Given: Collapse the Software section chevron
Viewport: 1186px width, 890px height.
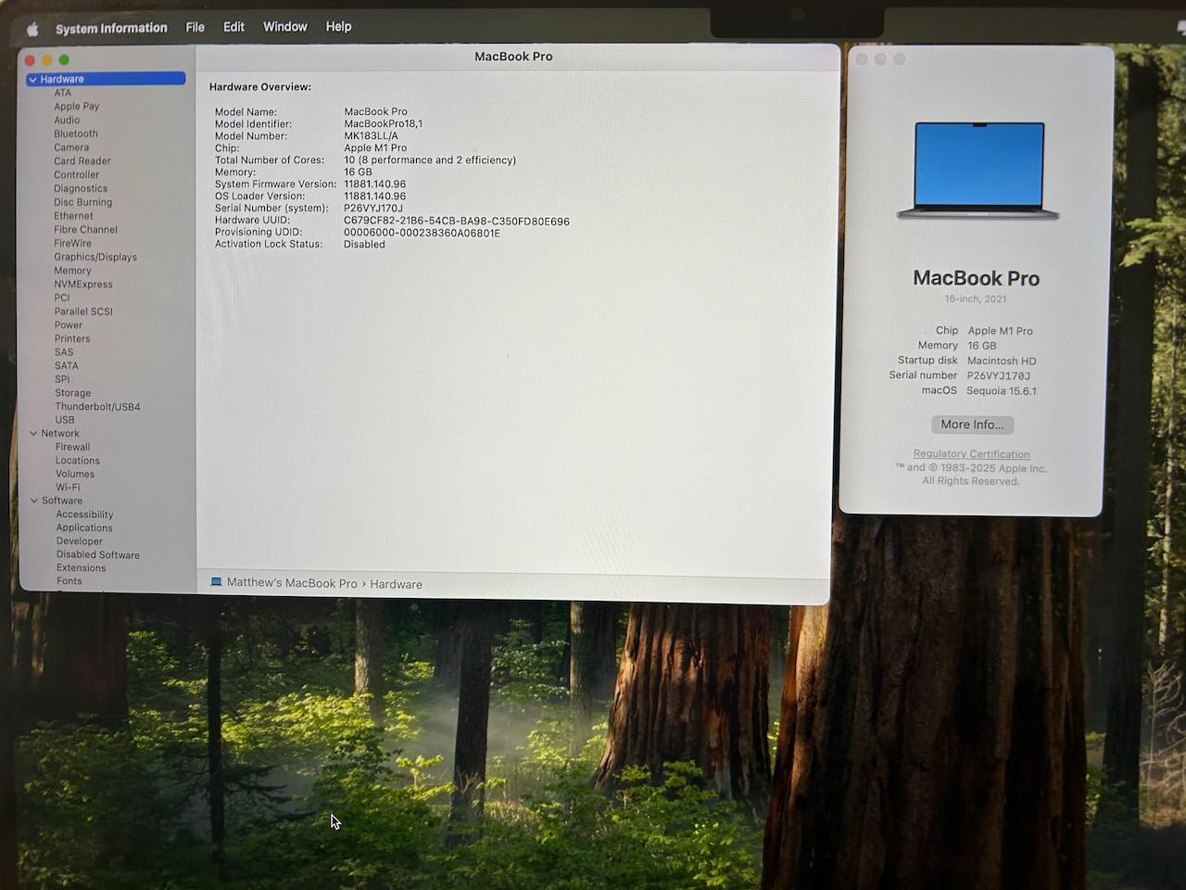Looking at the screenshot, I should pyautogui.click(x=34, y=501).
